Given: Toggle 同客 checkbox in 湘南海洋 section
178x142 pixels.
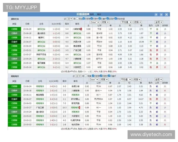Looking at the screenshot, I should 86,76.
